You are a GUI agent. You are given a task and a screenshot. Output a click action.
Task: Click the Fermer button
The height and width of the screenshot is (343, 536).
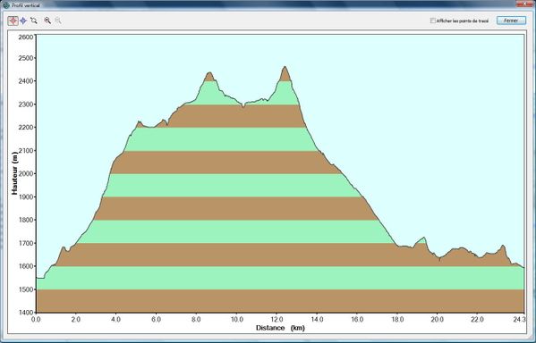511,21
